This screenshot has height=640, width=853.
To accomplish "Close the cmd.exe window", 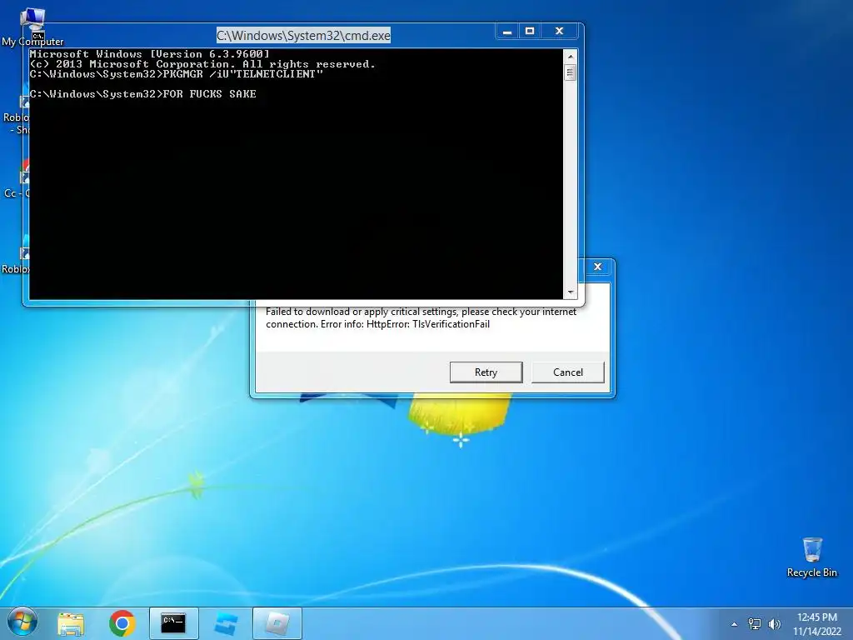I will (559, 32).
